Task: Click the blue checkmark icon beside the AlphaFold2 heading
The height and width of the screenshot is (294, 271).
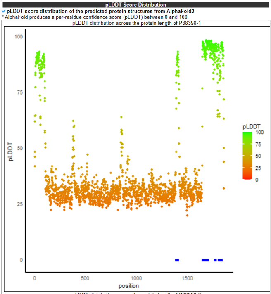Action: click(4, 11)
